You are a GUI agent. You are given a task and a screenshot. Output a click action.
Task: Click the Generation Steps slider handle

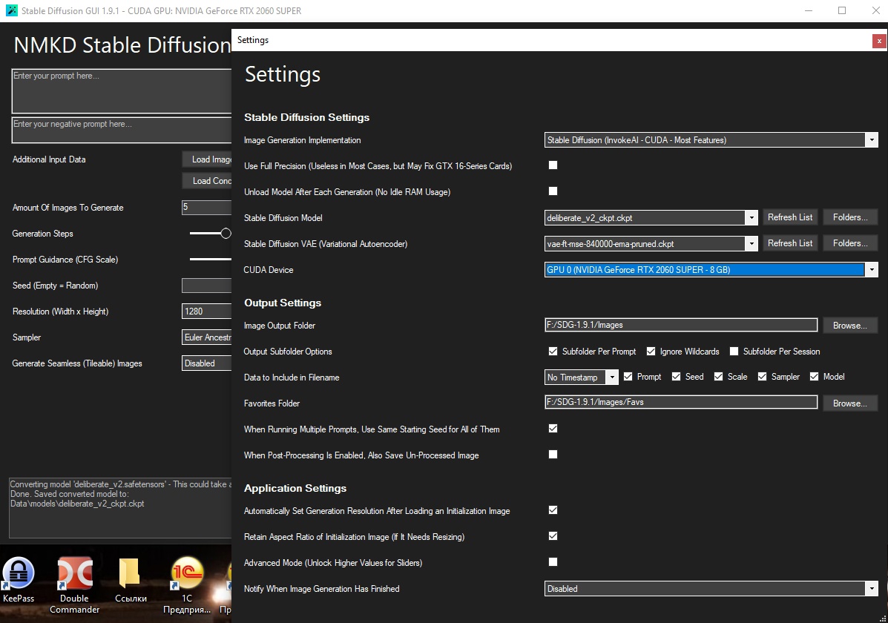click(x=226, y=234)
